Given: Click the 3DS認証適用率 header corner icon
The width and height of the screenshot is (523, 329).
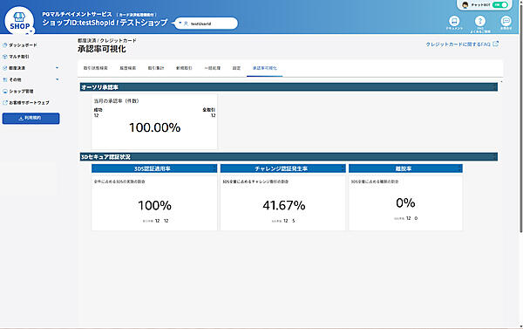Looking at the screenshot, I should [214, 168].
